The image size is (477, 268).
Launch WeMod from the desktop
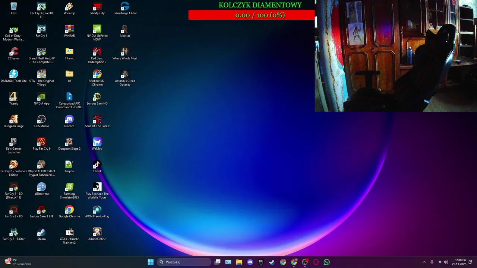point(97,144)
